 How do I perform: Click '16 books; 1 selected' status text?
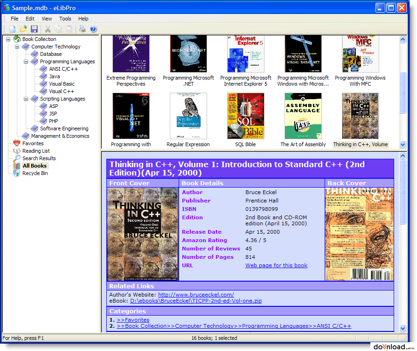click(215, 338)
